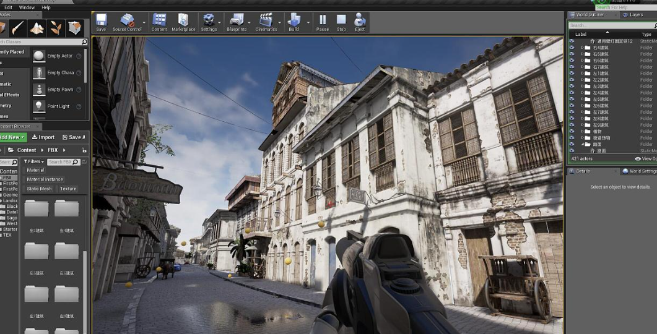Image resolution: width=657 pixels, height=334 pixels.
Task: Open the Help menu
Action: tap(46, 7)
